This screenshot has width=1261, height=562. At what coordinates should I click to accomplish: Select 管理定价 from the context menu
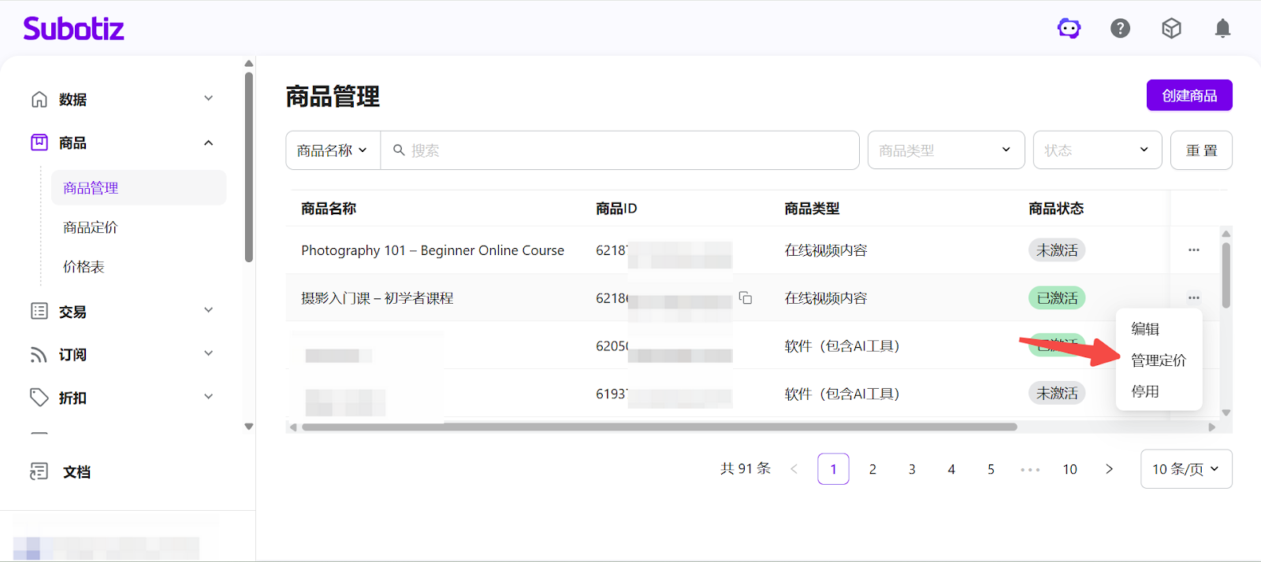click(1158, 360)
